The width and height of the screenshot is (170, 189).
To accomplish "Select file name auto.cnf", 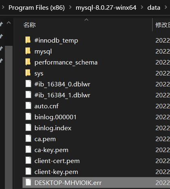I will tap(47, 106).
